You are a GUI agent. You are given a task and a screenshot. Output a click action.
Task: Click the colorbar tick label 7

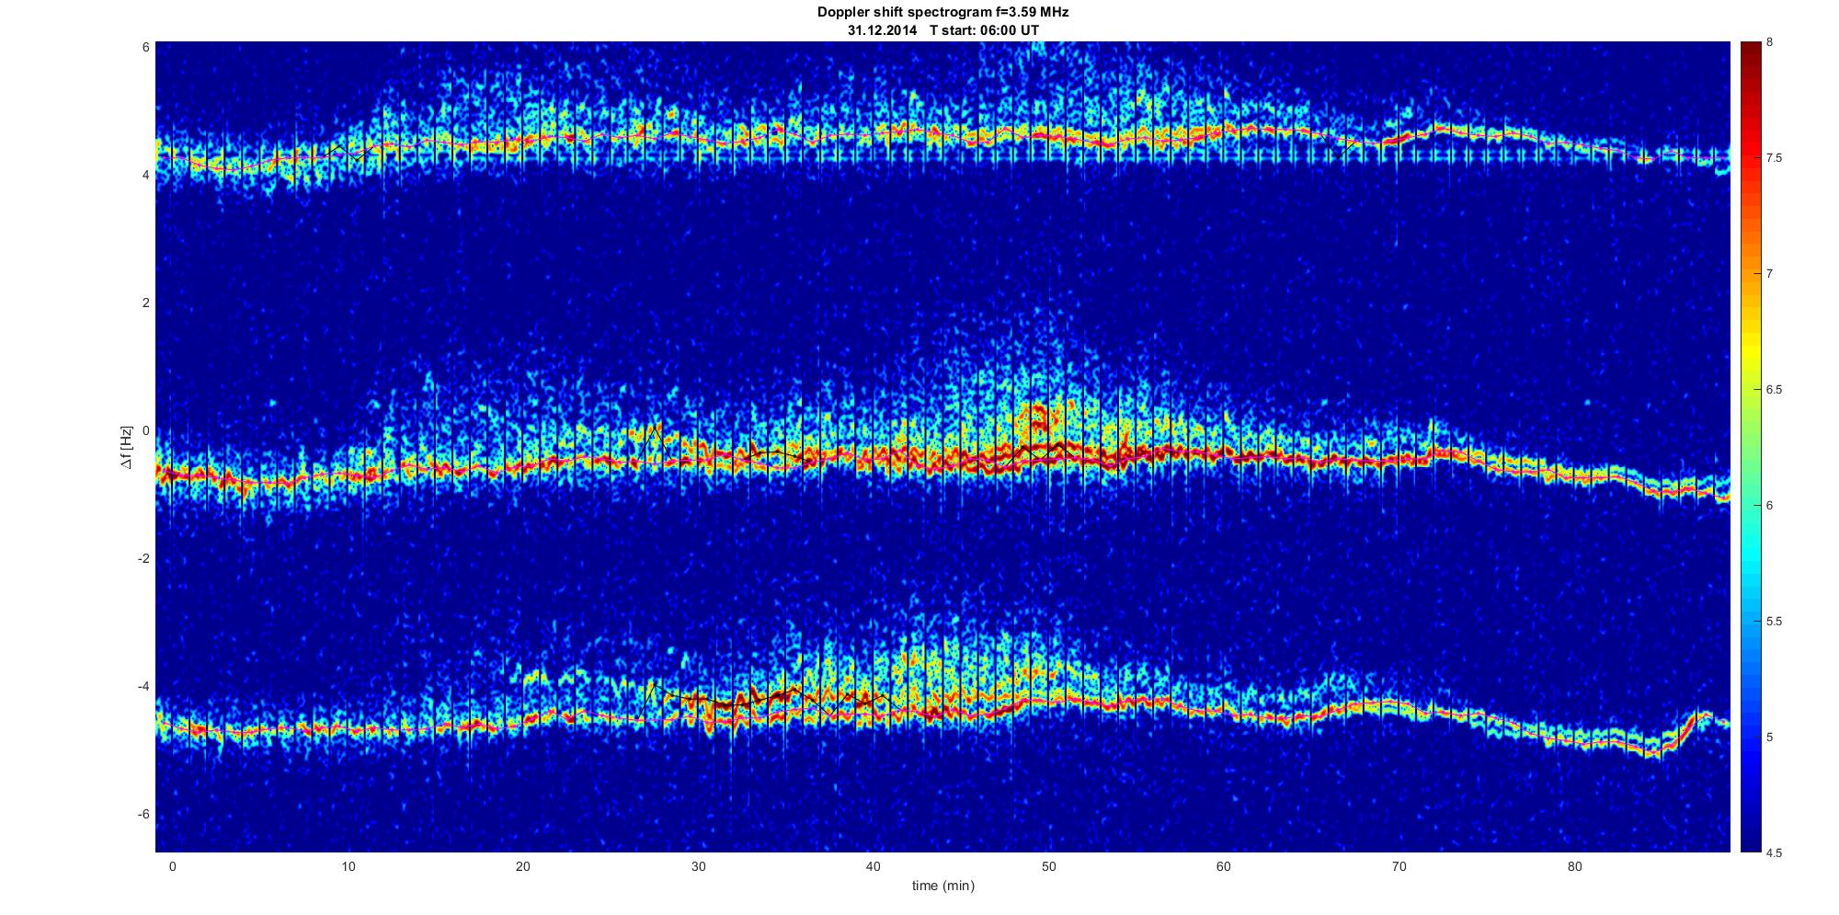point(1769,274)
